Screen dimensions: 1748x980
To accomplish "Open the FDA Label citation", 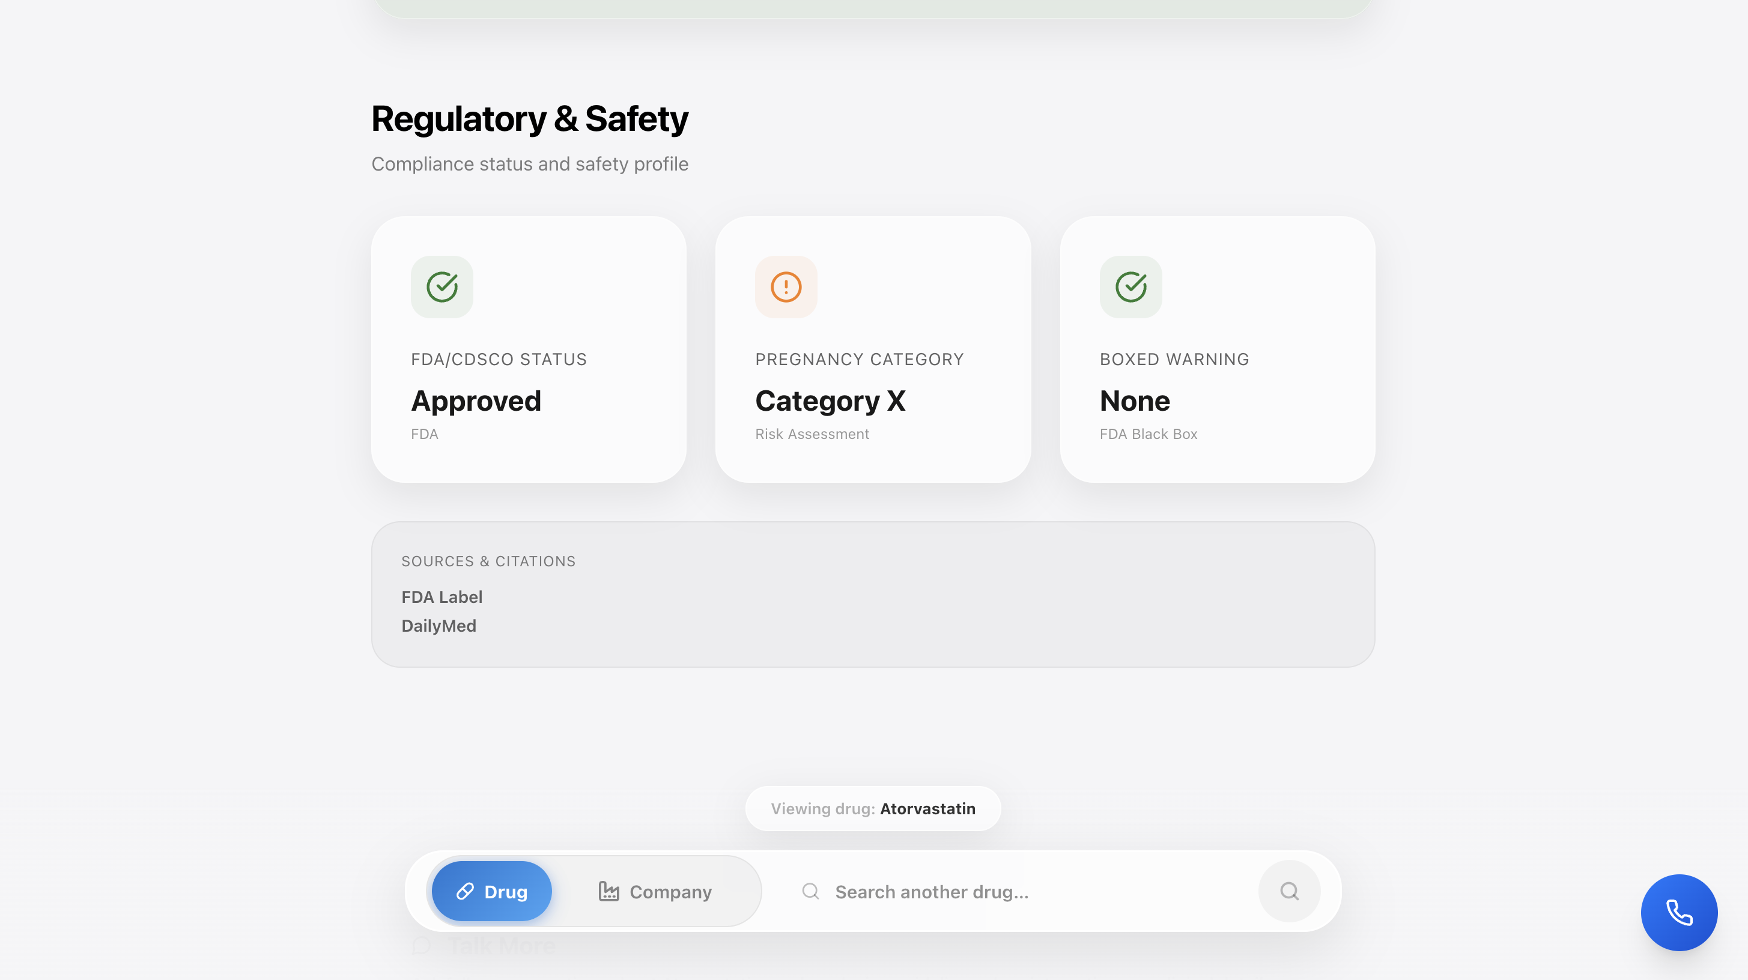I will (x=442, y=597).
